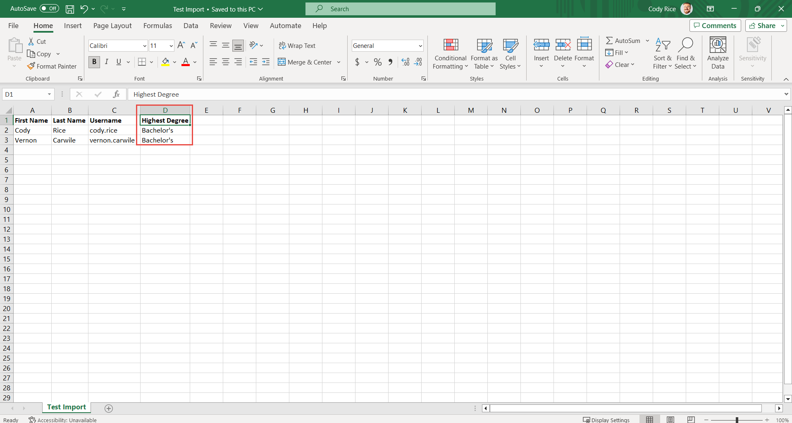Click the Align Right icon

click(238, 62)
